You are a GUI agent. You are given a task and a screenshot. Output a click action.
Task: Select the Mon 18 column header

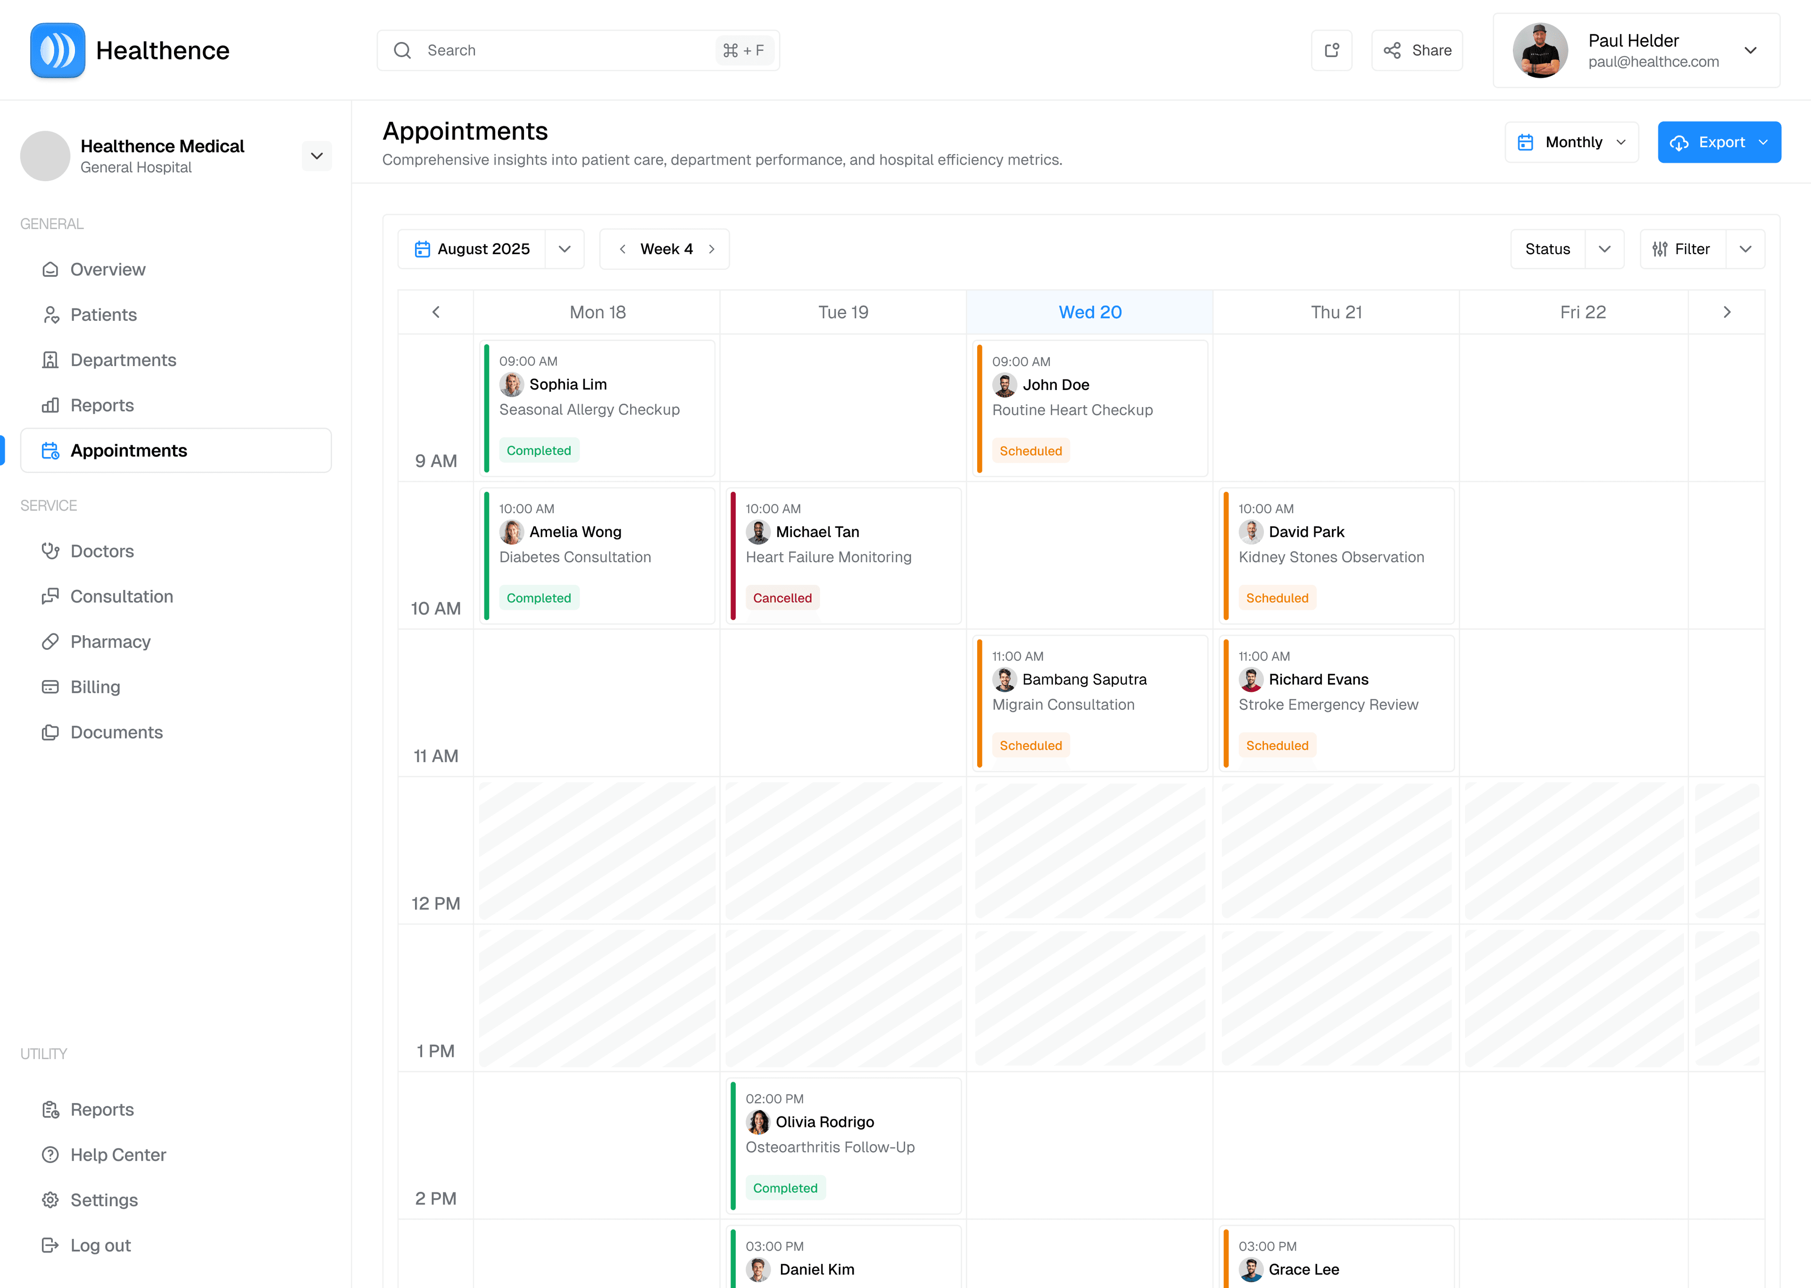(597, 313)
